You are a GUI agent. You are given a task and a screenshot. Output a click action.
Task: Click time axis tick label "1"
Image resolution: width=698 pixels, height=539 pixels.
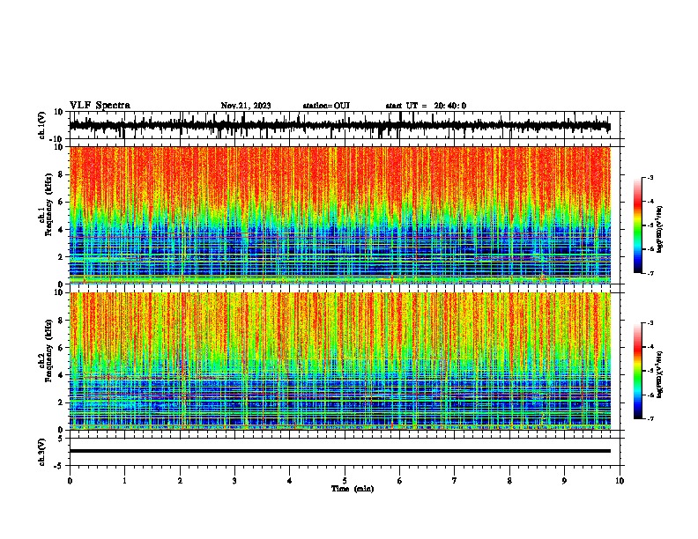pos(124,481)
